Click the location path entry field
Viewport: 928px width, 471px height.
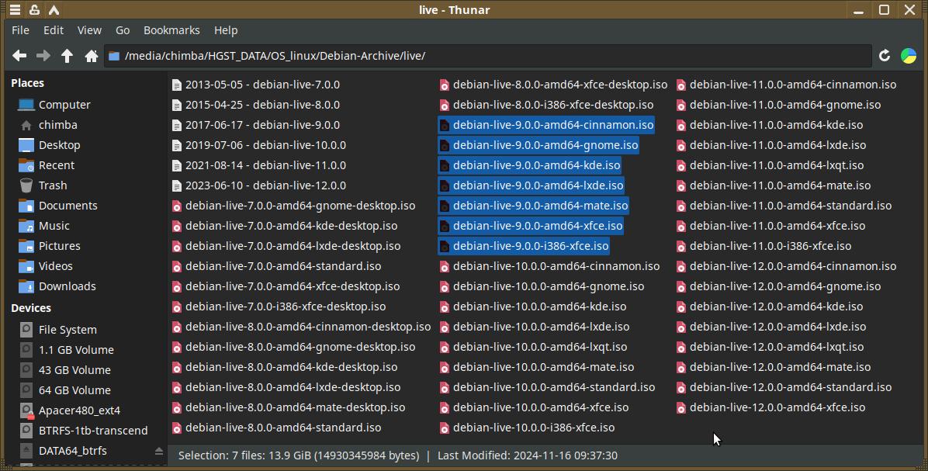pos(488,56)
